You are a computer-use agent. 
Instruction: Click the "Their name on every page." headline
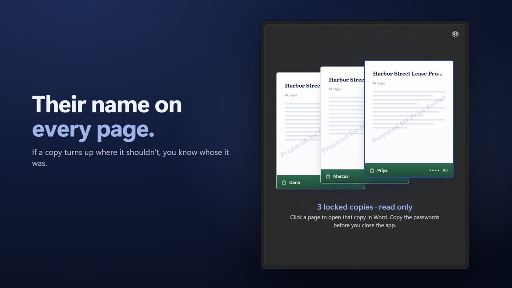coord(107,117)
